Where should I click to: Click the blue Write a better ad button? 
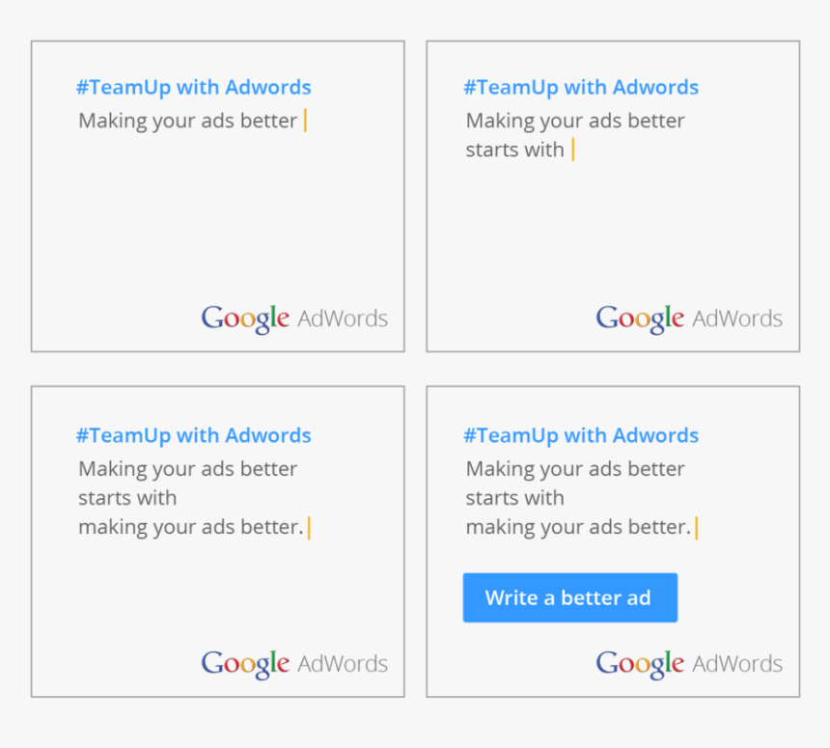[570, 597]
